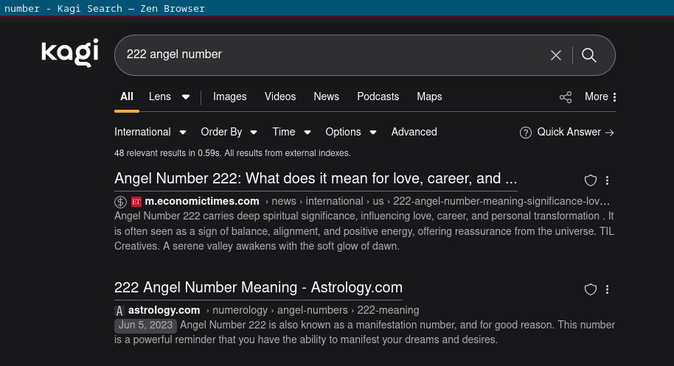The height and width of the screenshot is (366, 674).
Task: Open the More menu
Action: (600, 96)
